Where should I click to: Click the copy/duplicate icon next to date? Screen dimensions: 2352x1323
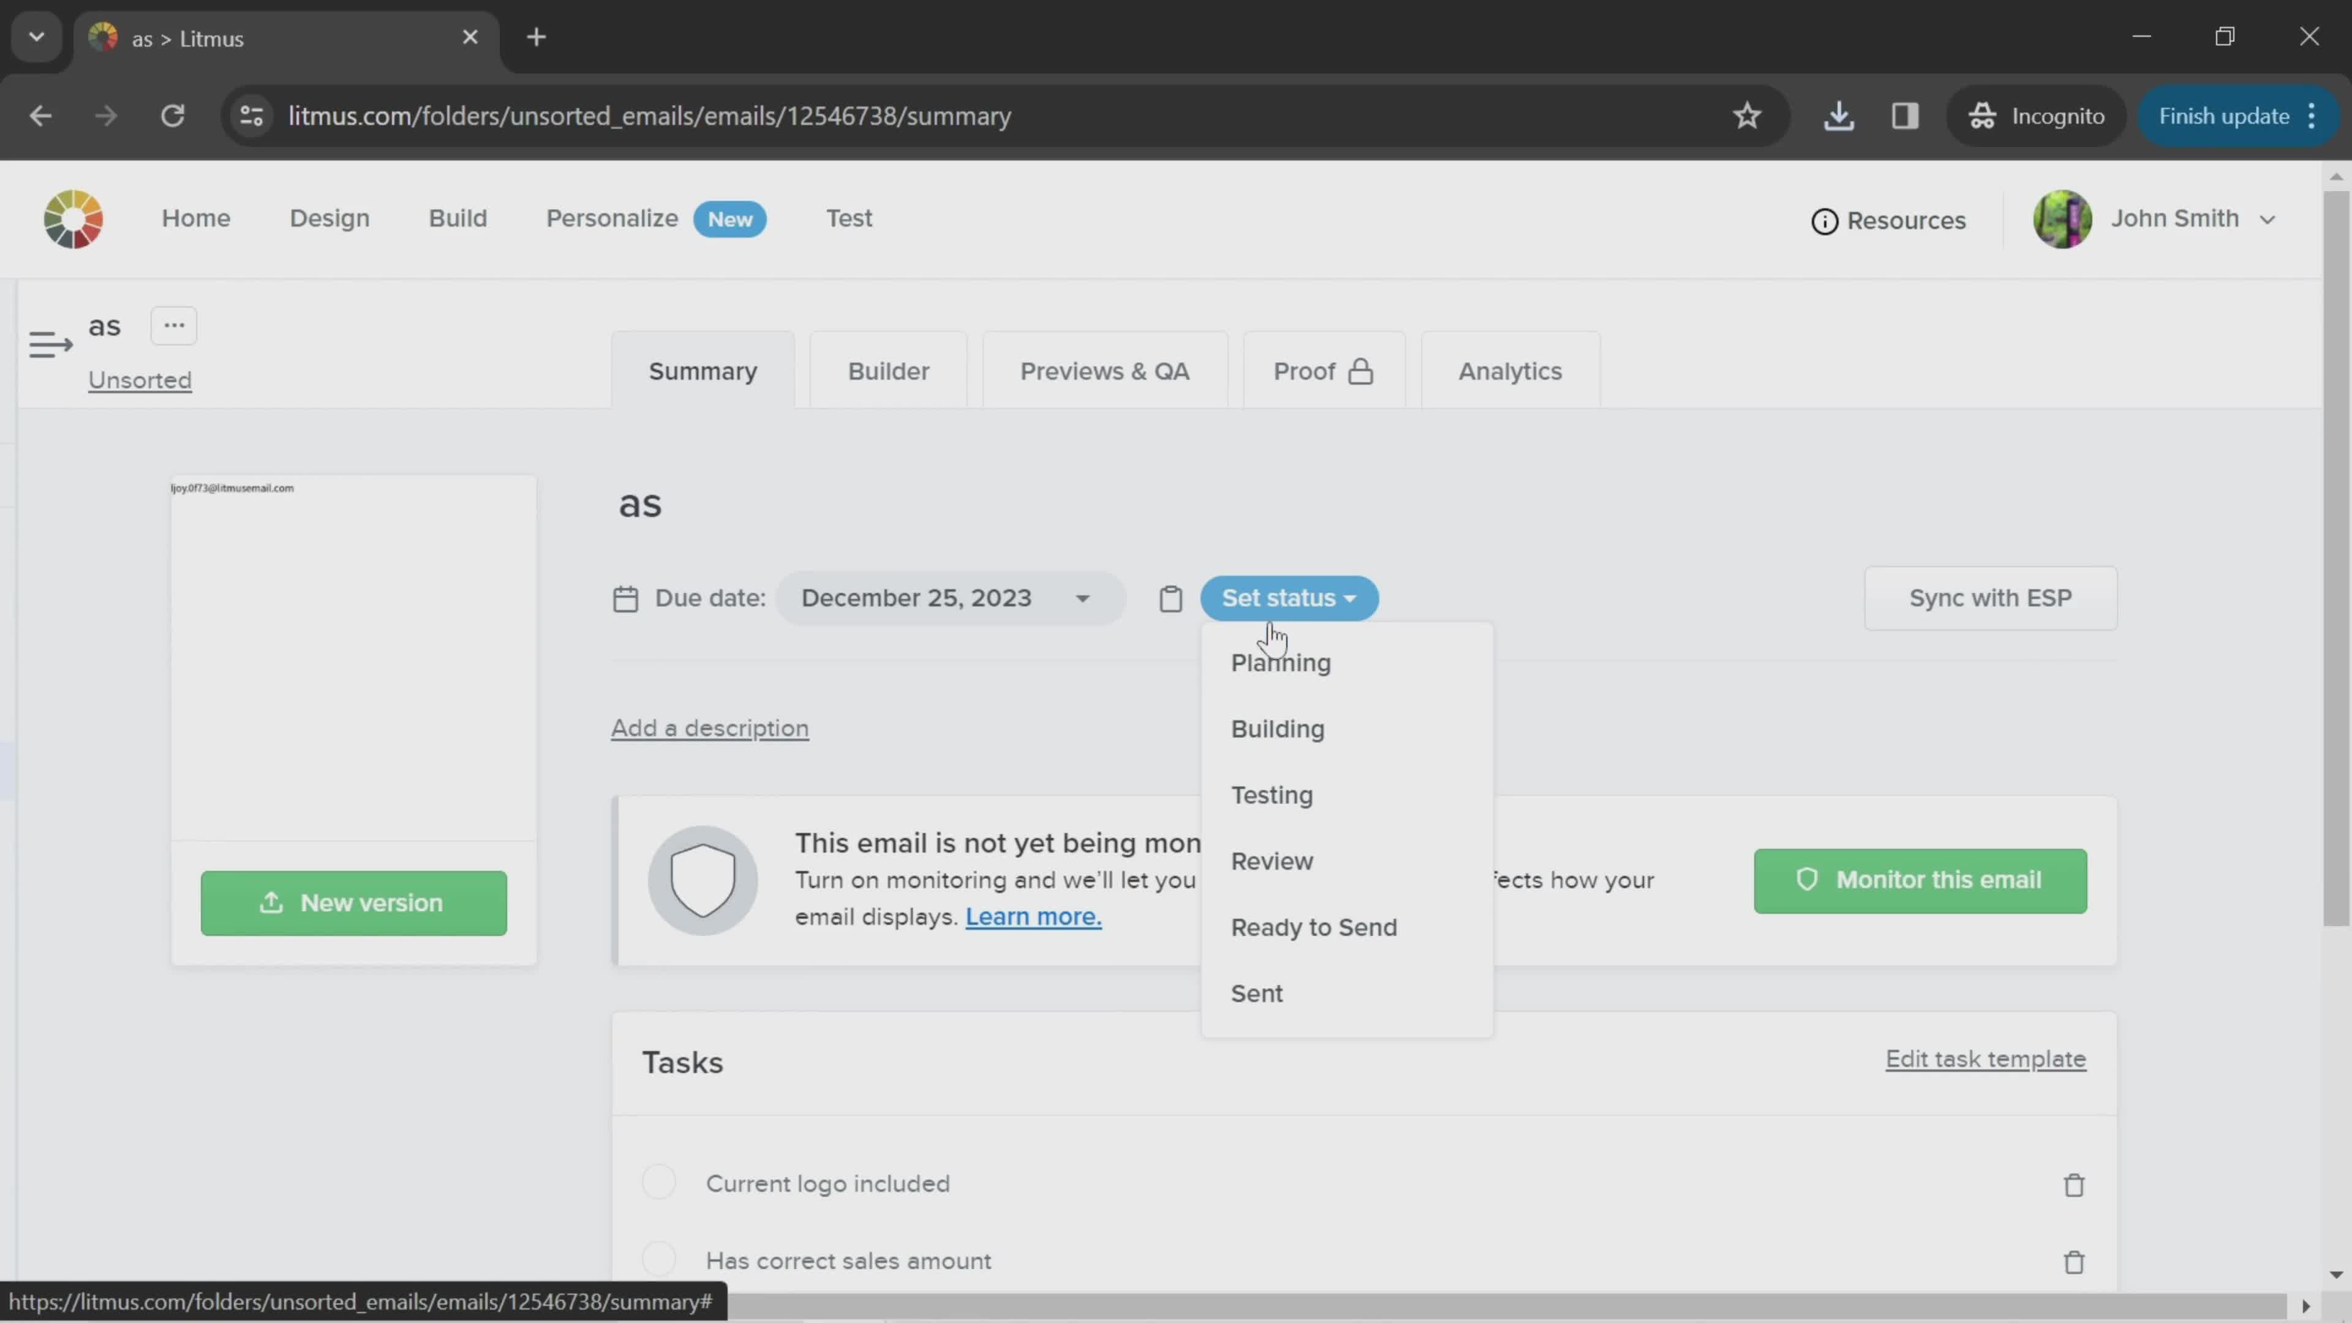(1171, 598)
